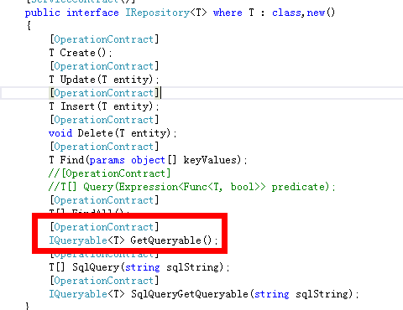403x310 pixels.
Task: Click 'entity' parameter in the Update method
Action: (x=131, y=80)
